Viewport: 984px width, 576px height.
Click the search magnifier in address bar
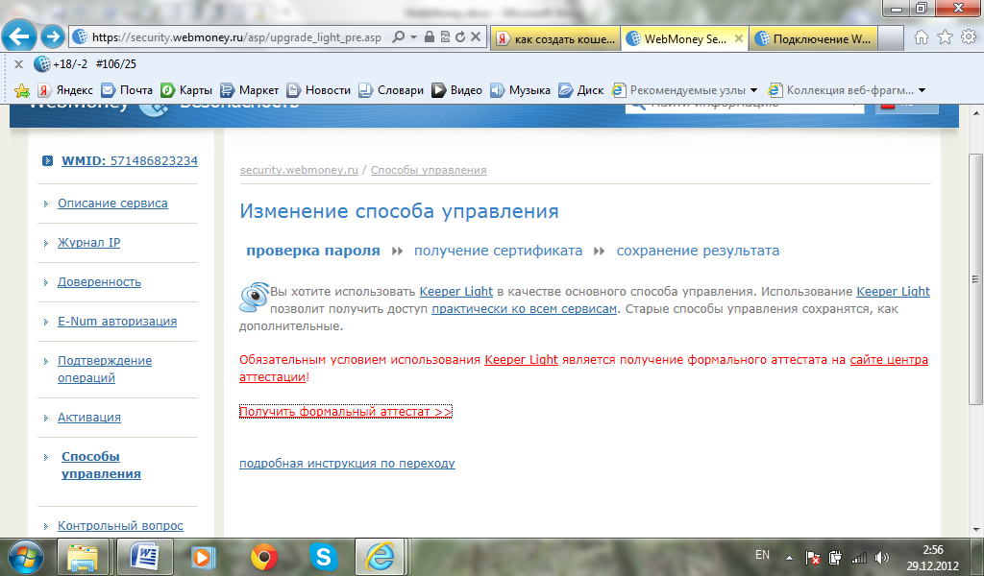coord(398,37)
